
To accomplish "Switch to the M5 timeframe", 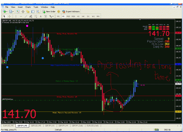I will [63, 16].
